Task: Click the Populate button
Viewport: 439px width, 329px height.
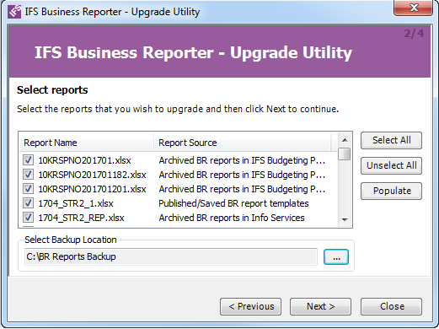Action: [x=391, y=191]
